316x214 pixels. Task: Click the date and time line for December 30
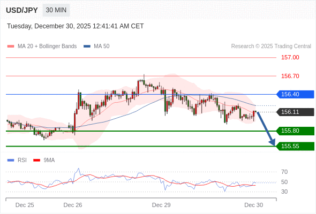[76, 26]
